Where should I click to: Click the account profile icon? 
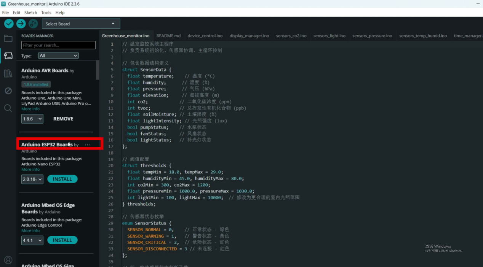8,260
